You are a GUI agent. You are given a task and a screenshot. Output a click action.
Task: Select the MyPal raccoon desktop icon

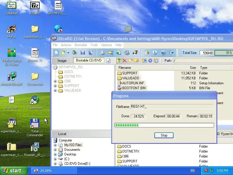pos(11,32)
